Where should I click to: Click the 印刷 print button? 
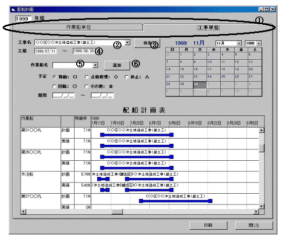pyautogui.click(x=208, y=225)
